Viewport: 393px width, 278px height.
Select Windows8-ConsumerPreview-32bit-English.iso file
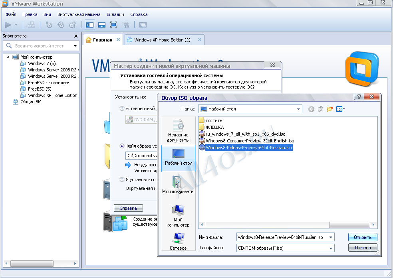(247, 141)
